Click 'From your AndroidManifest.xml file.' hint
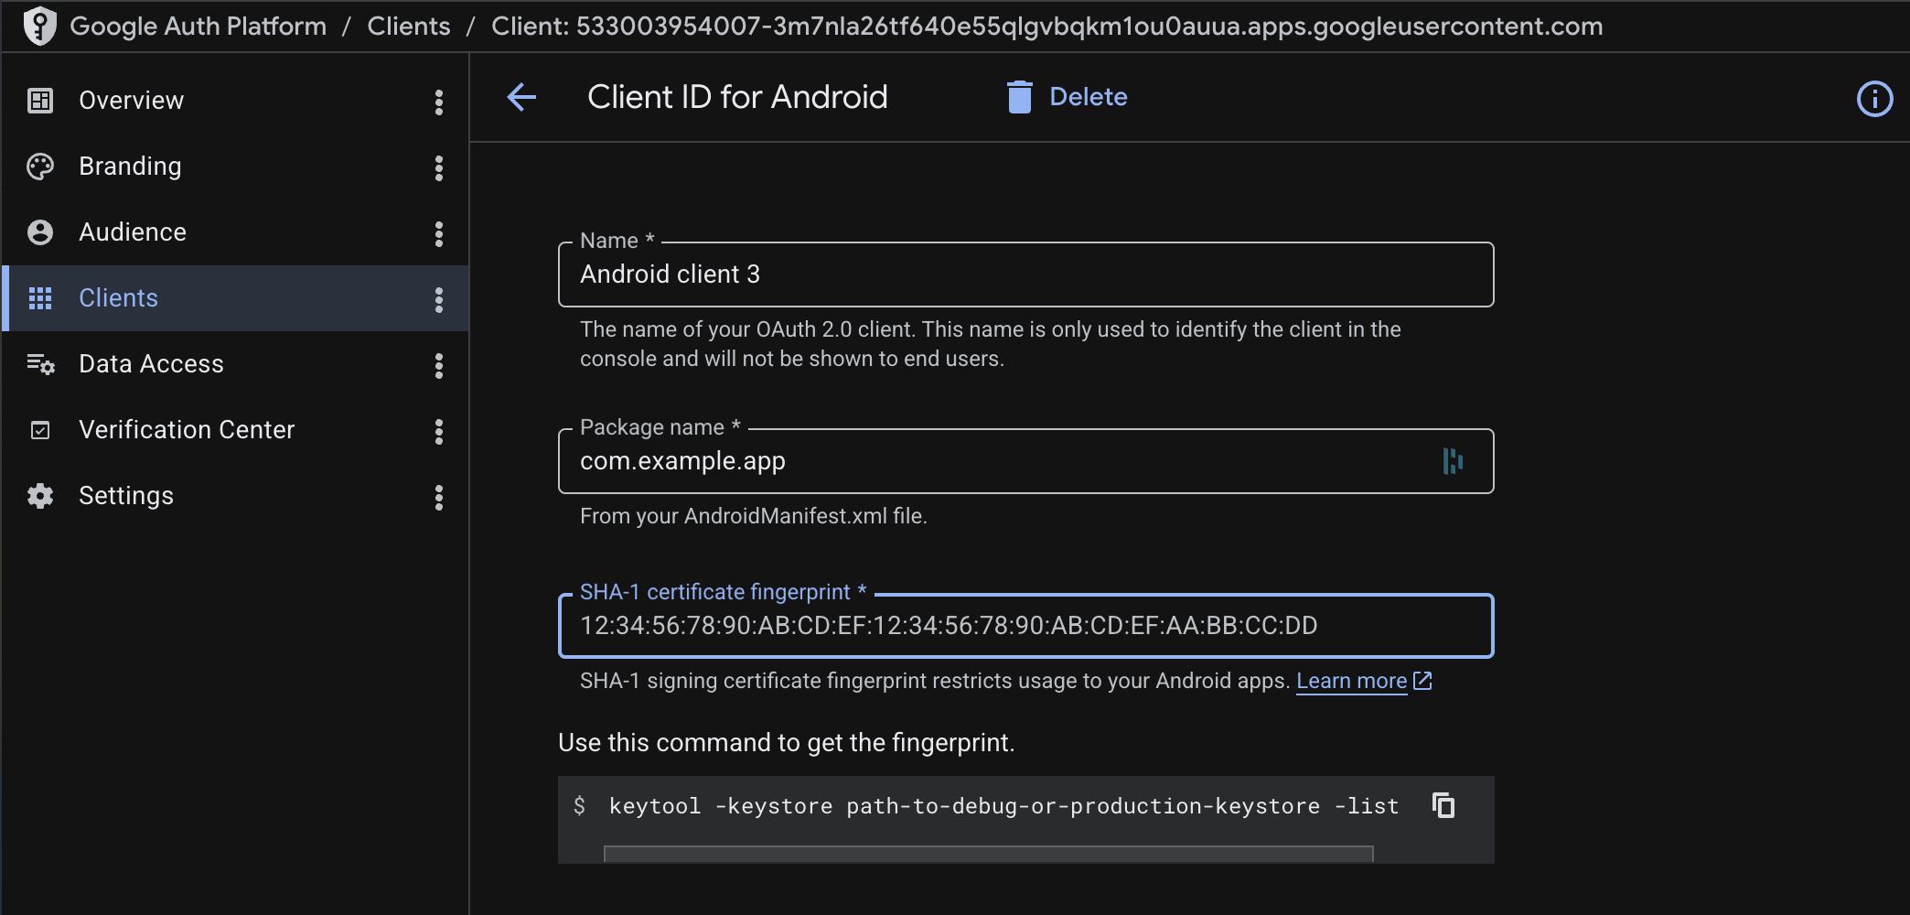This screenshot has height=915, width=1910. click(754, 516)
